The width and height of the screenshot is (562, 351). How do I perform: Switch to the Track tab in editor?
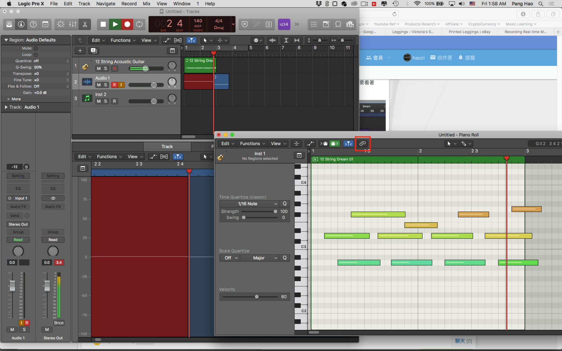167,147
